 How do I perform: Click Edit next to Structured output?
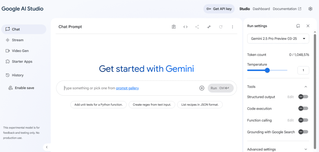pos(291,97)
